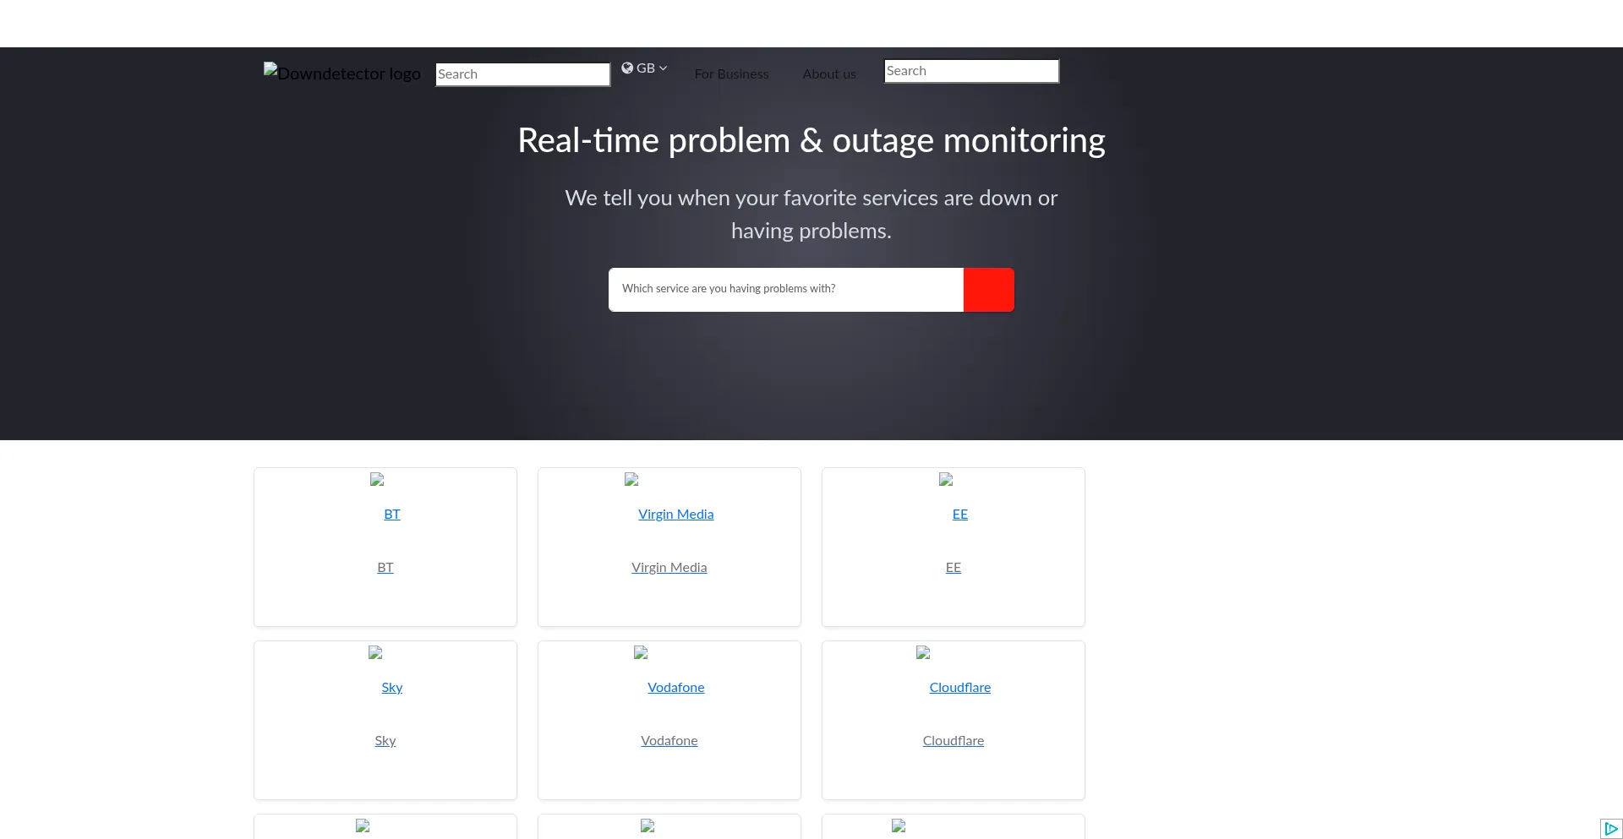Click the AdChoices icon in corner
The width and height of the screenshot is (1623, 839).
tap(1610, 829)
